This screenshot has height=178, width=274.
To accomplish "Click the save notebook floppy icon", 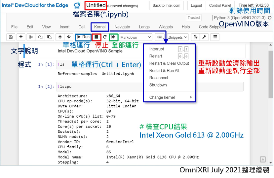I will click(11, 37).
